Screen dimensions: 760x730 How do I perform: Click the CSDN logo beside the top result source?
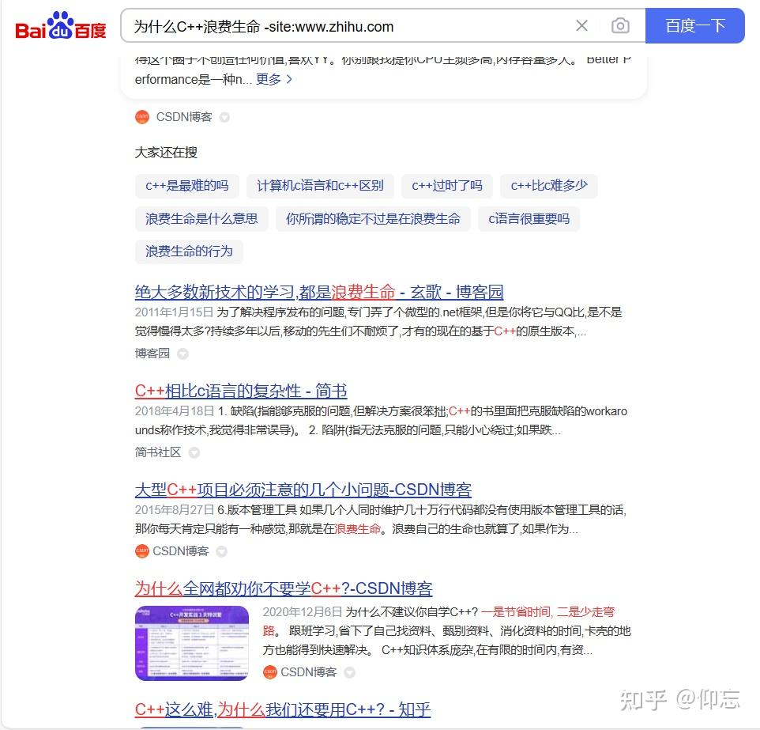pyautogui.click(x=141, y=117)
